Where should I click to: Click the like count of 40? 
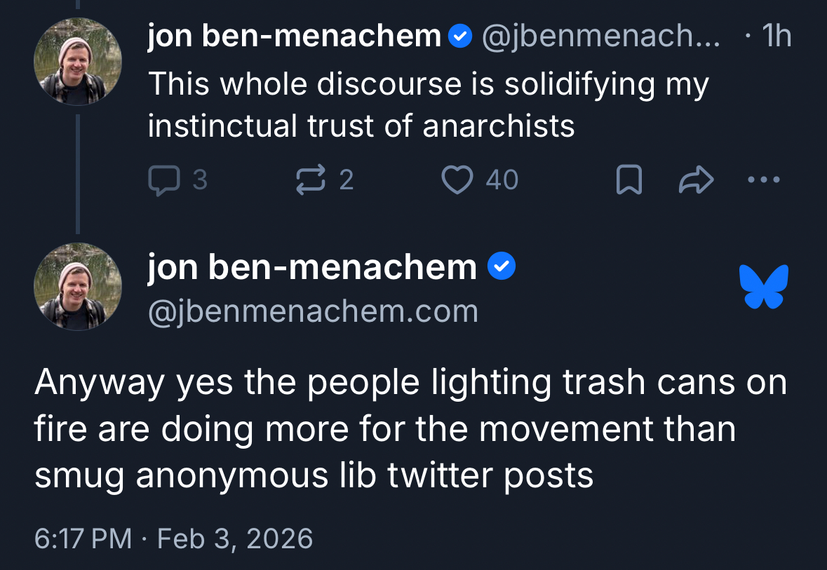(x=502, y=181)
